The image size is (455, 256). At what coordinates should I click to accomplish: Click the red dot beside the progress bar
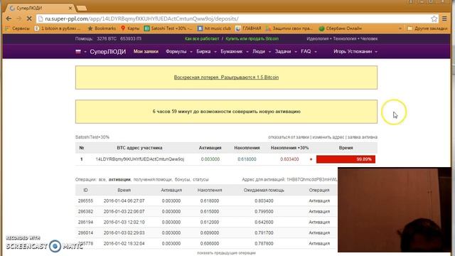[x=311, y=159]
